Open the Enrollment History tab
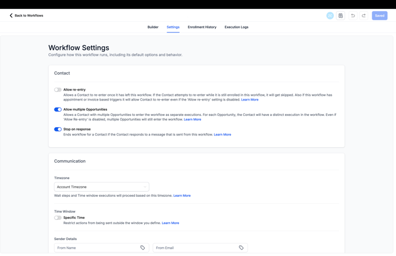The image size is (396, 256). pyautogui.click(x=202, y=27)
